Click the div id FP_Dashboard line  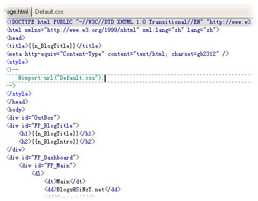[42, 157]
